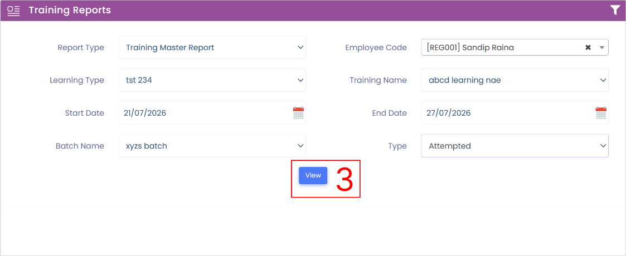Open the filter funnel icon

(x=615, y=11)
